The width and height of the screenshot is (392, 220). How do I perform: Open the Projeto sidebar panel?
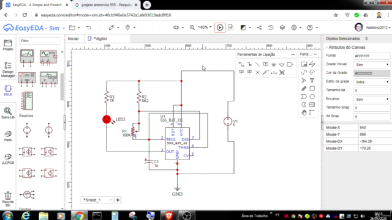pos(8,45)
